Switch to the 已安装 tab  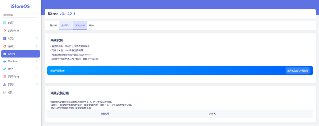click(x=53, y=26)
